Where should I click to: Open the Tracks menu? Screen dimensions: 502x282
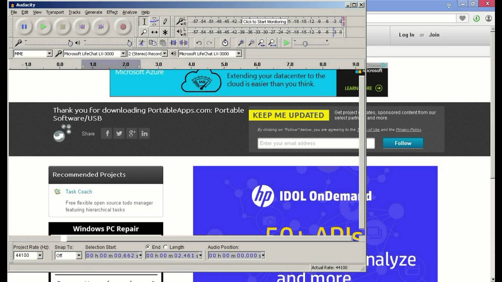(x=75, y=12)
